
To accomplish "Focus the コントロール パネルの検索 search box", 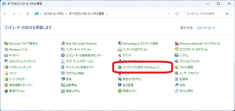I will (x=208, y=14).
